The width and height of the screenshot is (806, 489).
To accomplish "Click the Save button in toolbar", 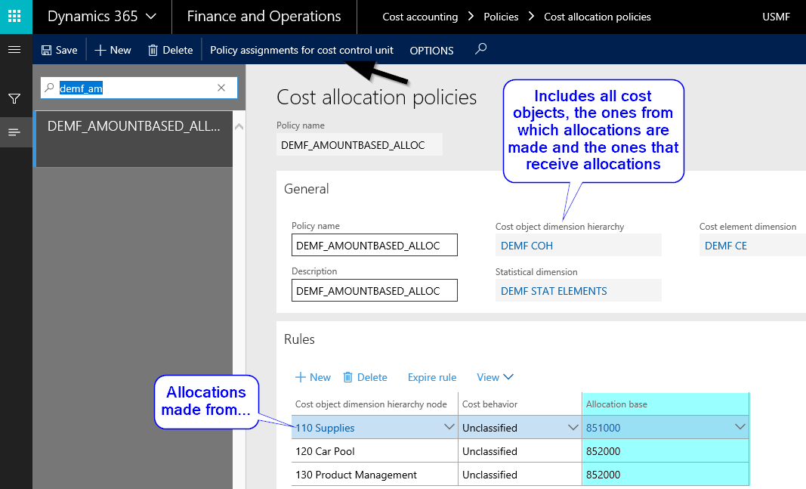I will (x=59, y=50).
